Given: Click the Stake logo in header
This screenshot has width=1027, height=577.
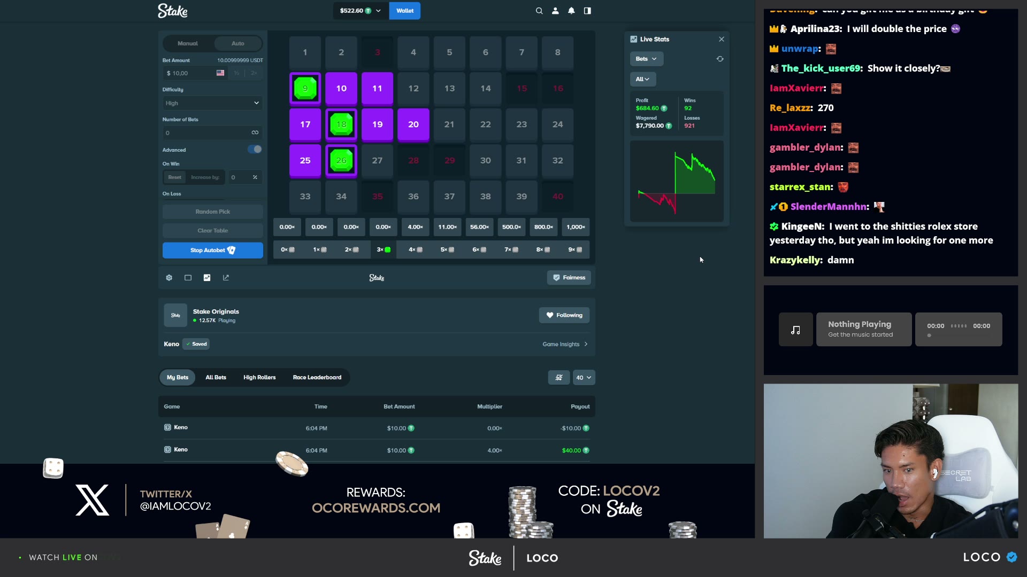Looking at the screenshot, I should (172, 11).
